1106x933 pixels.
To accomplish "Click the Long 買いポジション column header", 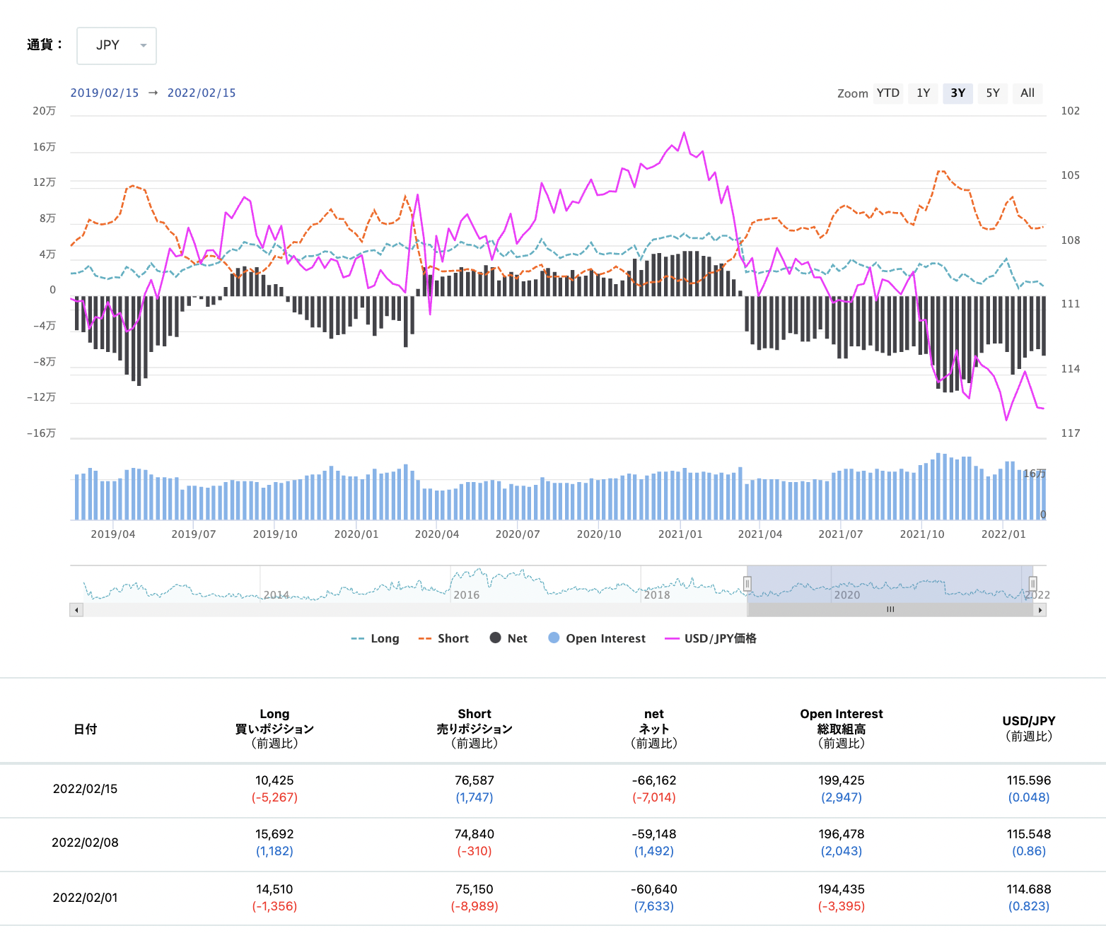I will click(274, 729).
